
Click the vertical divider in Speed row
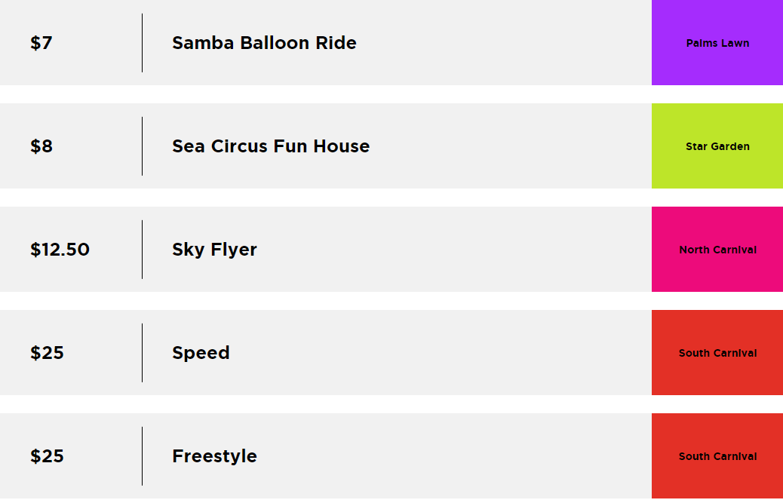(x=142, y=353)
